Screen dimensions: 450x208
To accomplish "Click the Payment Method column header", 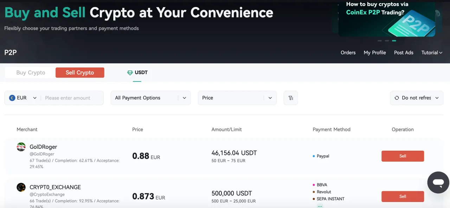I will coord(332,130).
